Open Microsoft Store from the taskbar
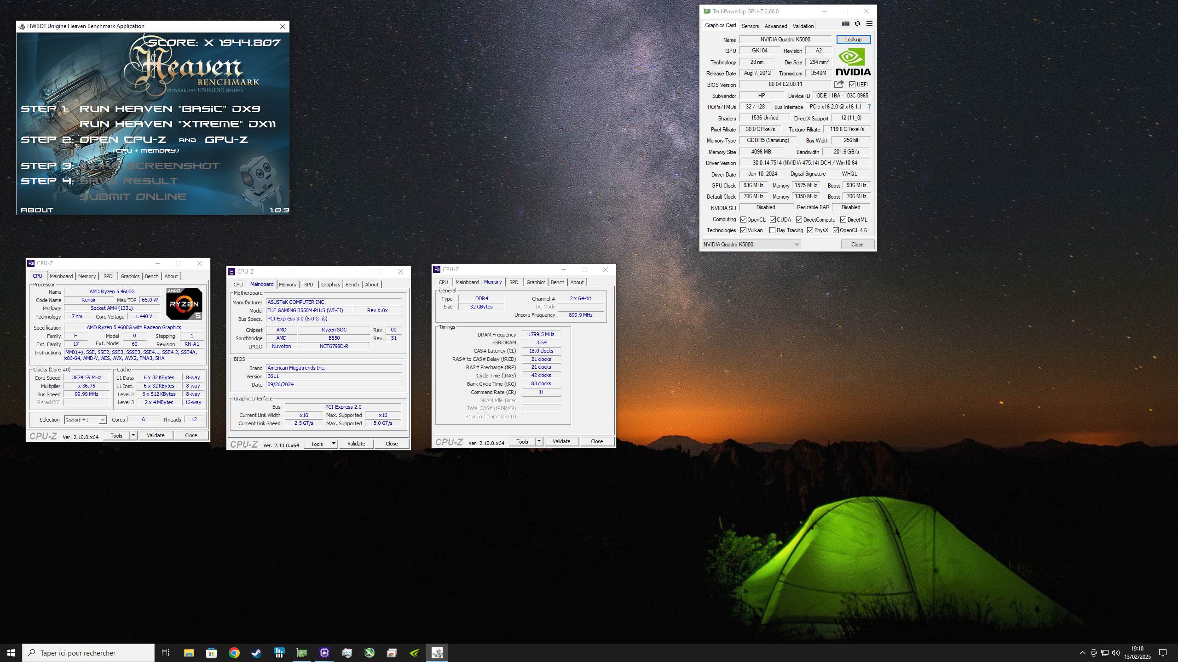The width and height of the screenshot is (1178, 662). [212, 653]
